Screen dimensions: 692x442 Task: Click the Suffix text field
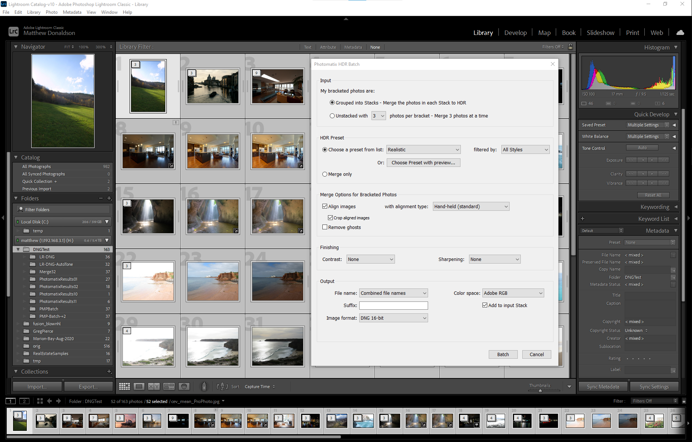pos(393,306)
